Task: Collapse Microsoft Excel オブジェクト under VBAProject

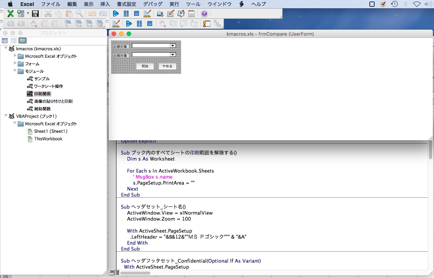Action: [15, 123]
